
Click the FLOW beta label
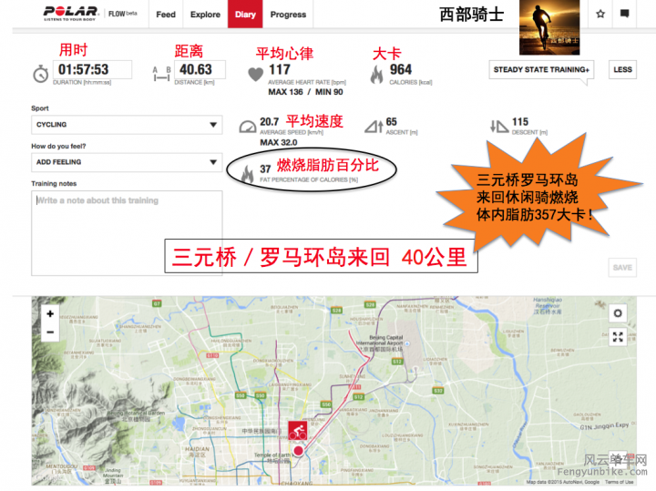(x=123, y=14)
